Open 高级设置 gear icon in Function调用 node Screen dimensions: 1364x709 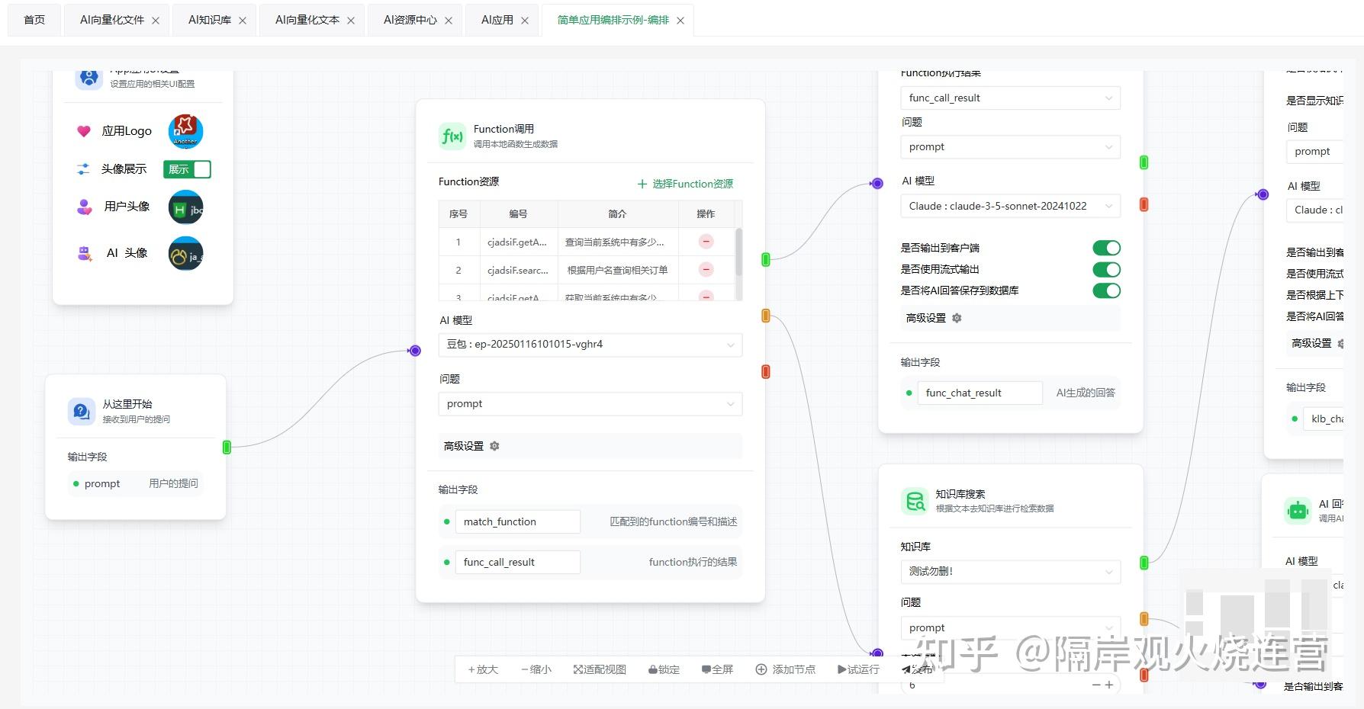(x=494, y=446)
